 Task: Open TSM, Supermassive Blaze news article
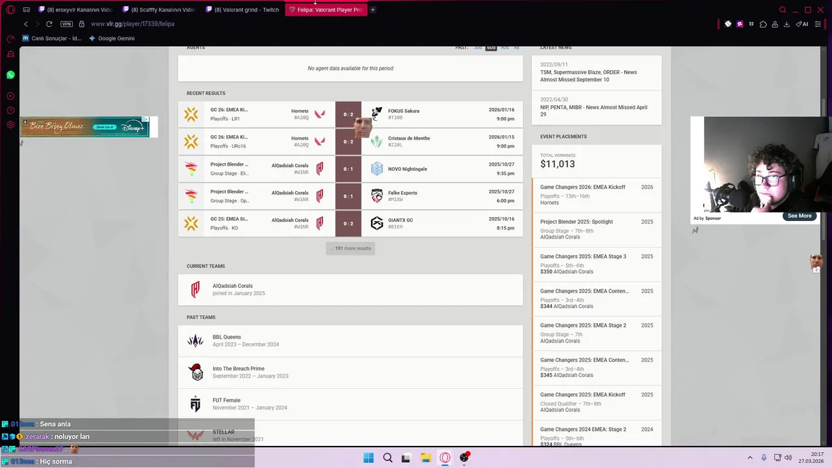[597, 72]
